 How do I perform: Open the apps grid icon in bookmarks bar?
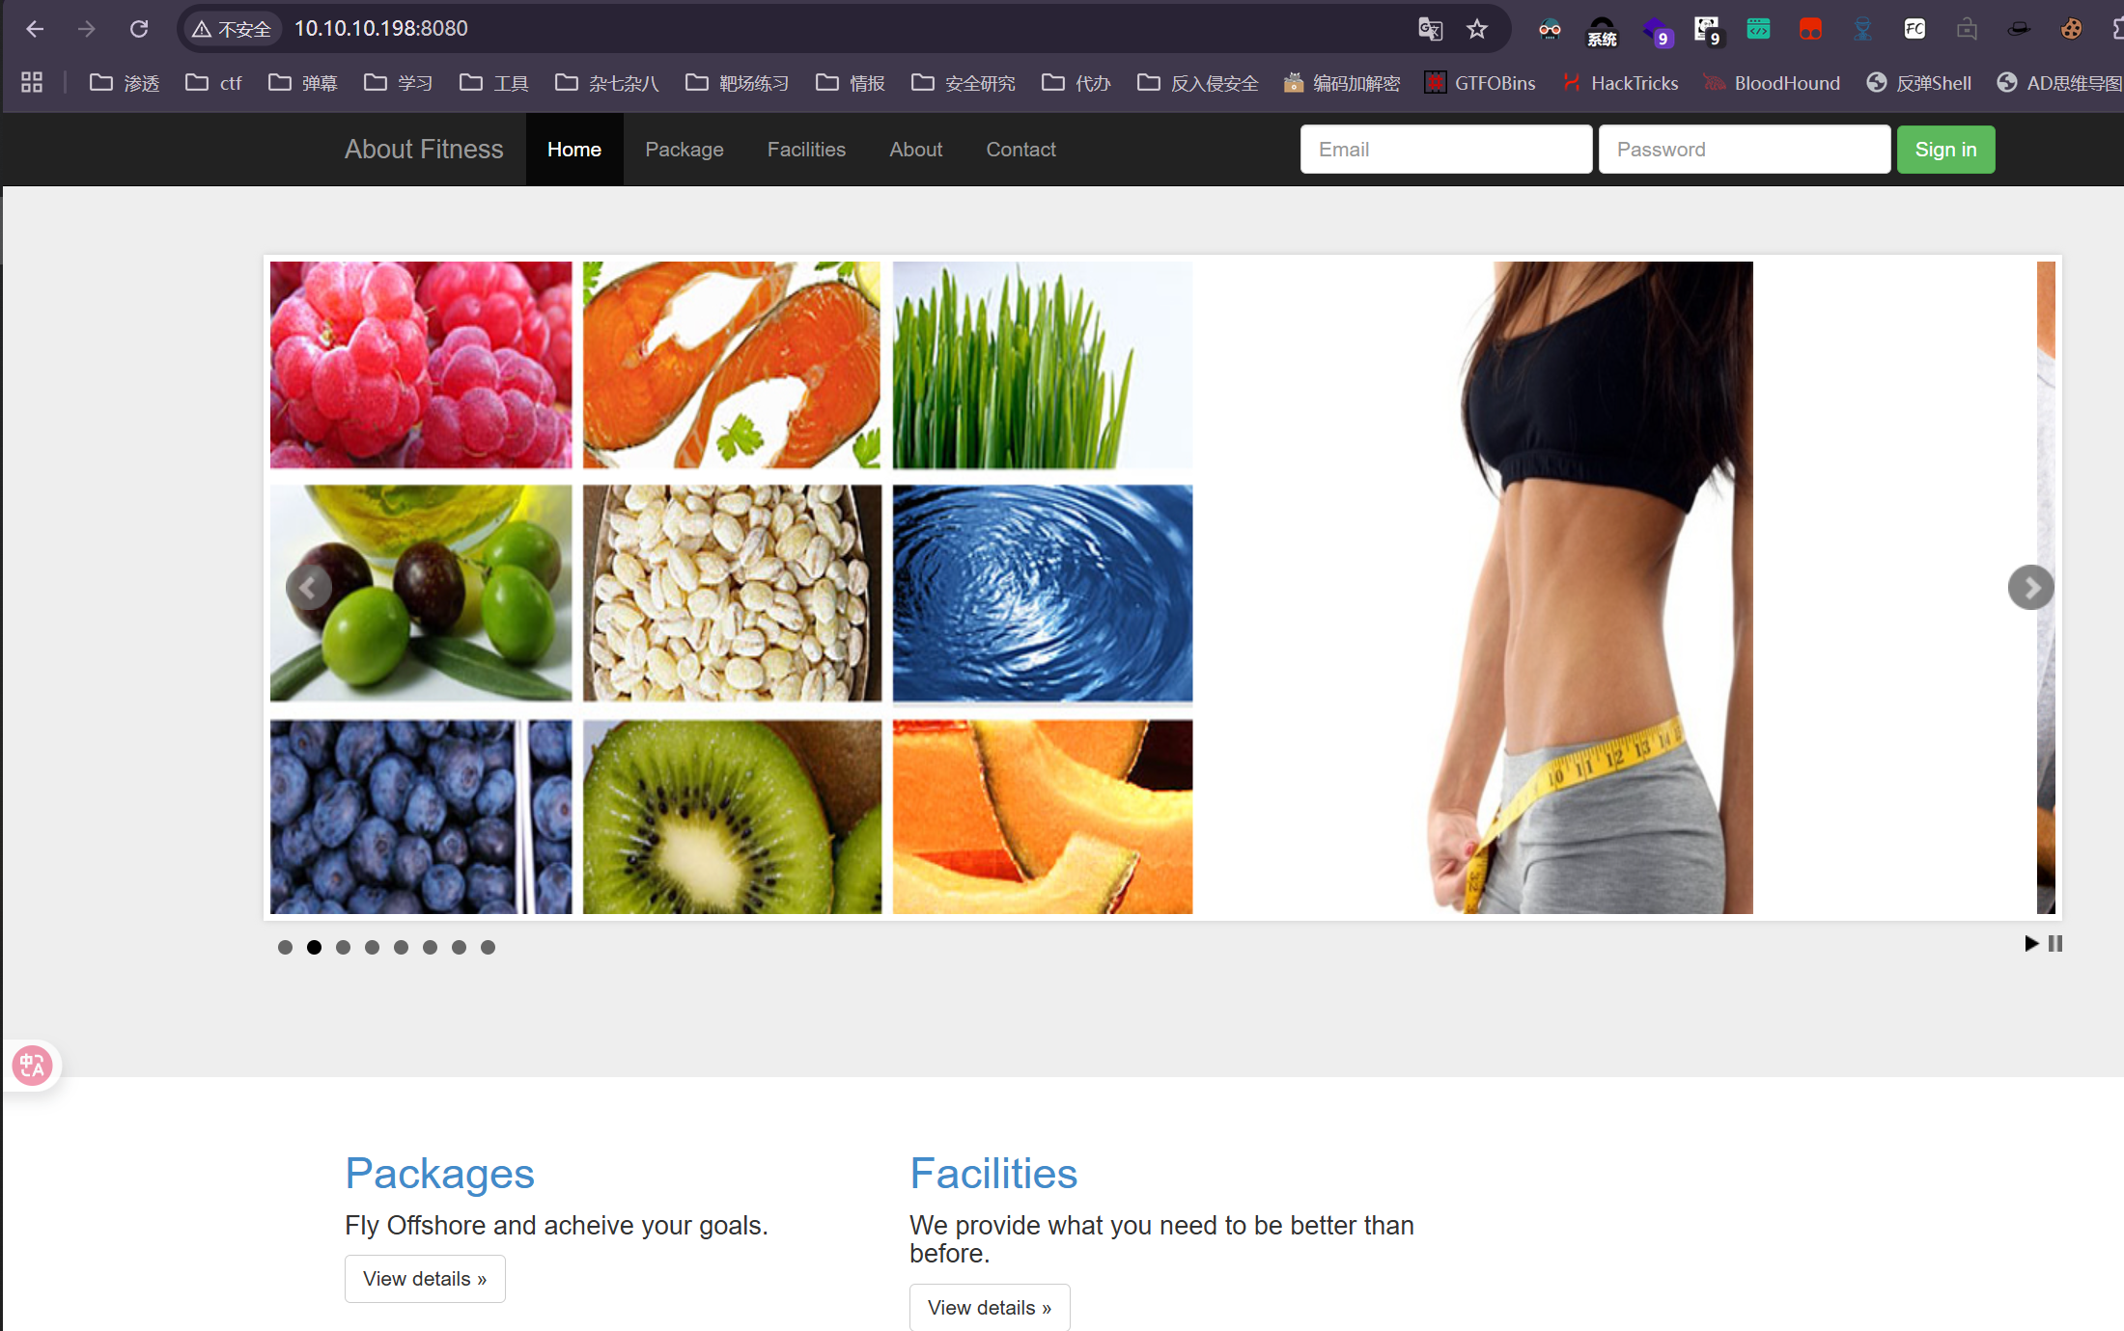[x=32, y=83]
